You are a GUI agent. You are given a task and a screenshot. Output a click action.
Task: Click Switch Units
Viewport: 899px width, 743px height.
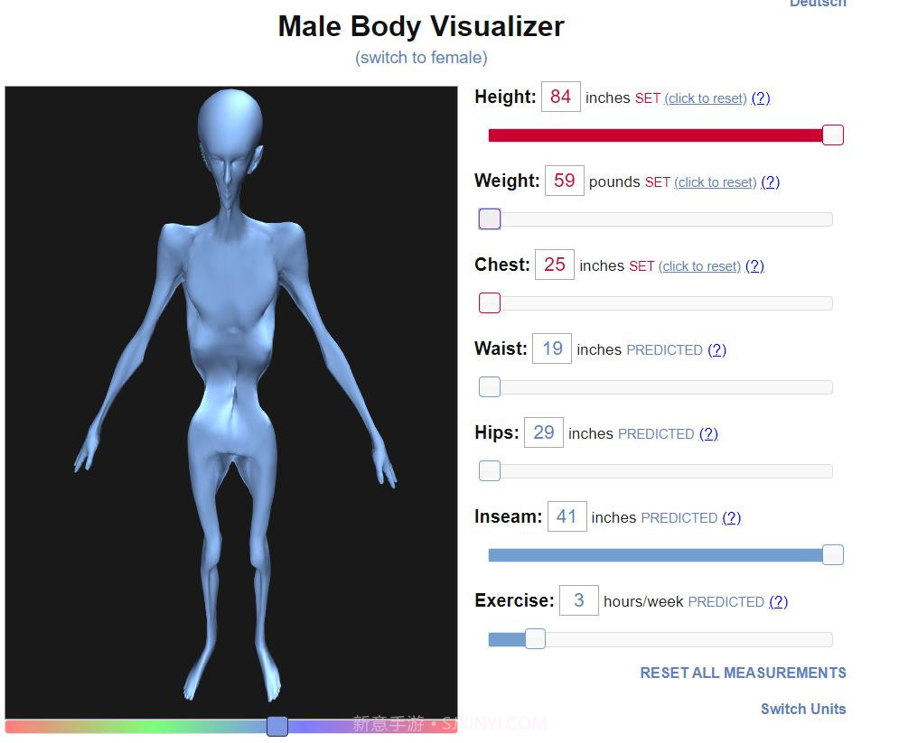pos(802,708)
